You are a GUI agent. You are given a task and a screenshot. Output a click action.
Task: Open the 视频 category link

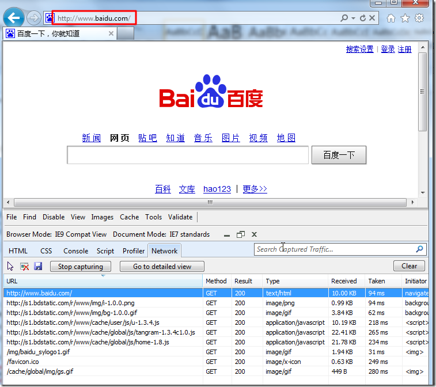(259, 138)
